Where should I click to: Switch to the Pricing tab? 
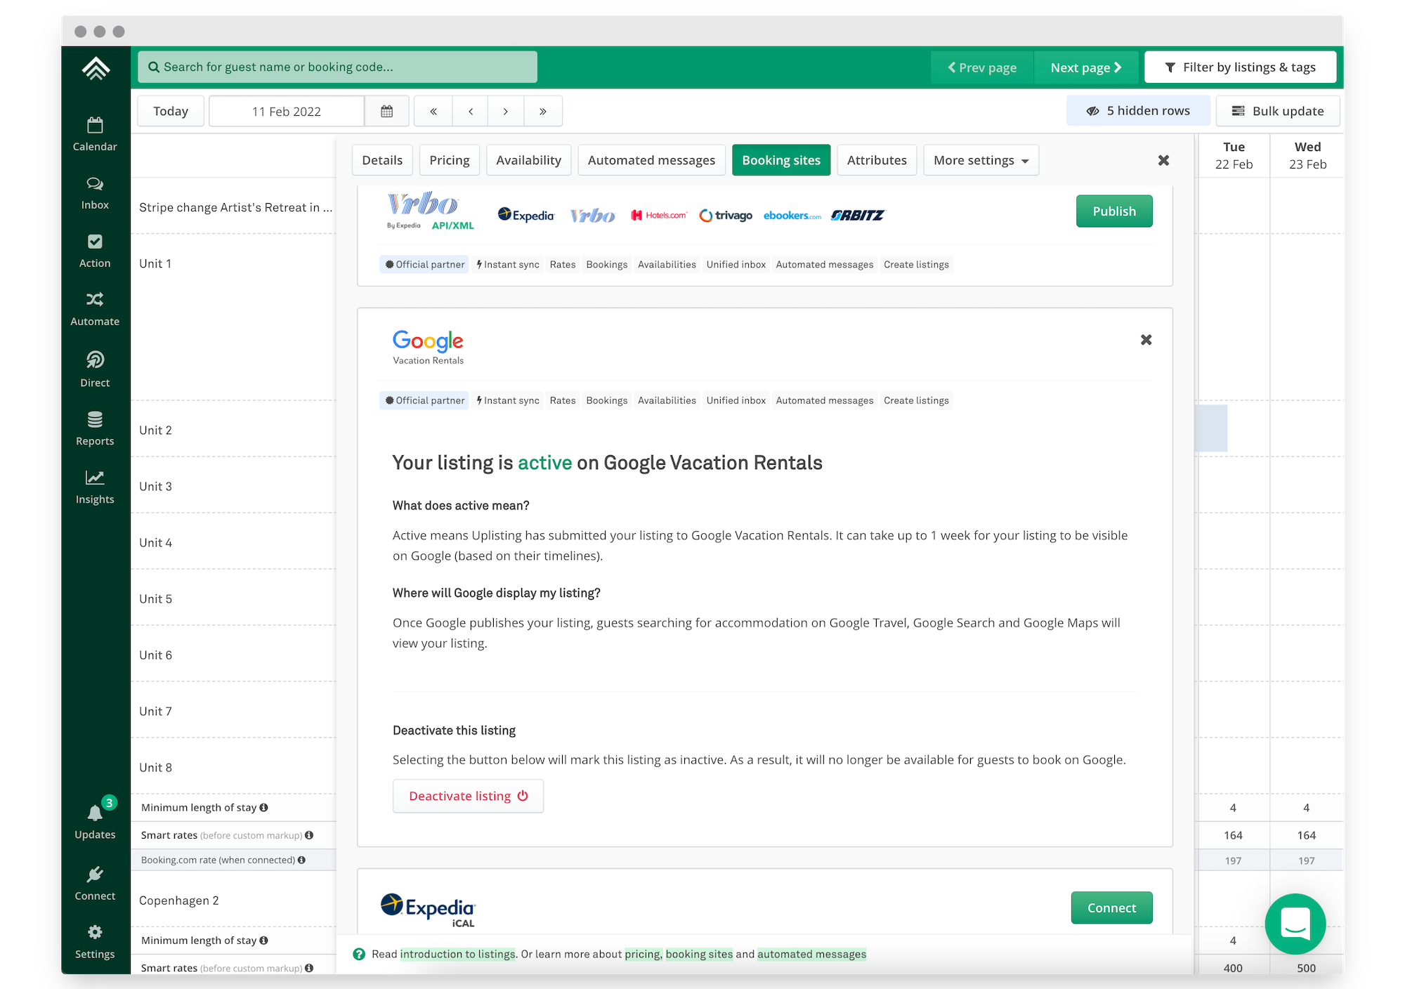(449, 160)
